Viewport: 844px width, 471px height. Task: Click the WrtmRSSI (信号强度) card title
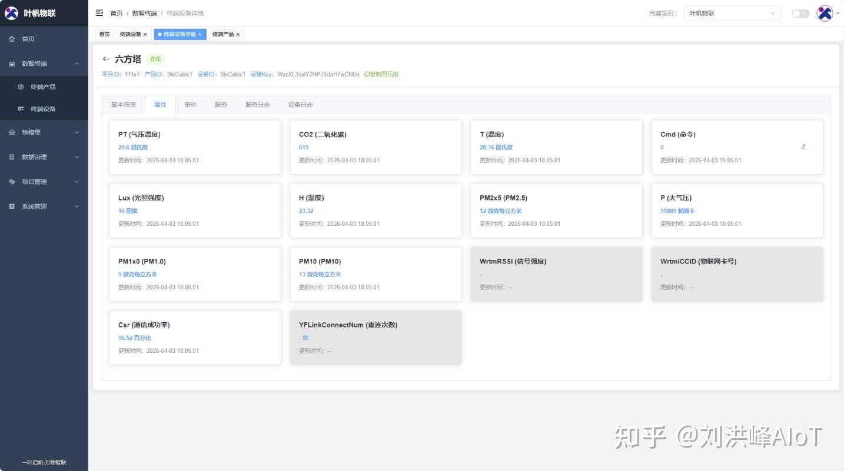pyautogui.click(x=513, y=262)
